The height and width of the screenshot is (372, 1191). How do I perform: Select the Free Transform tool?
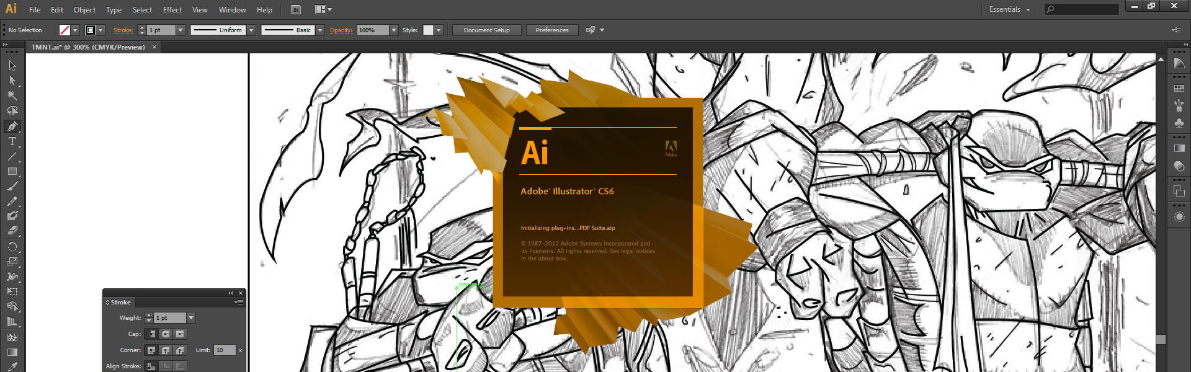12,291
